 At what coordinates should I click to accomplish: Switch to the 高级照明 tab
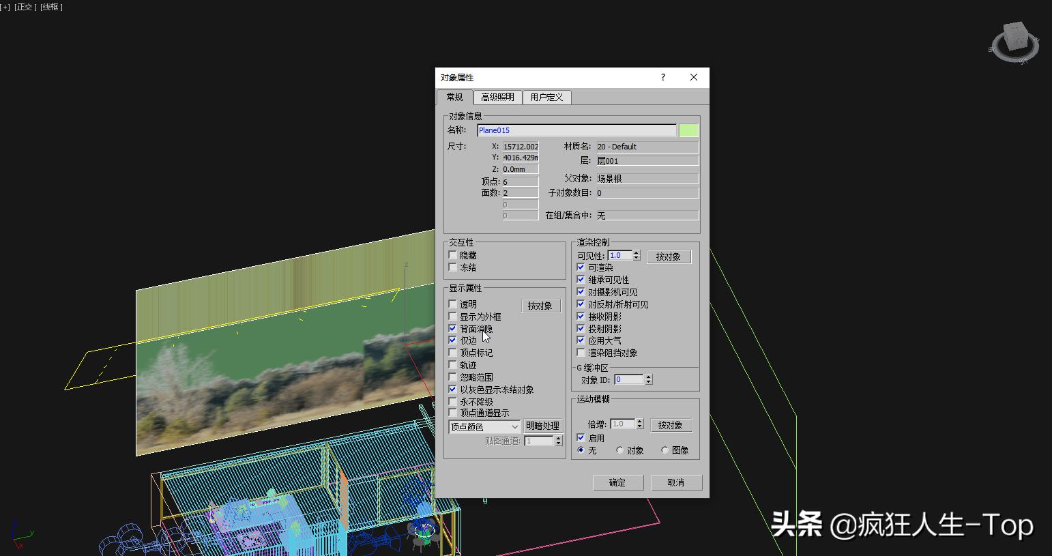coord(497,97)
